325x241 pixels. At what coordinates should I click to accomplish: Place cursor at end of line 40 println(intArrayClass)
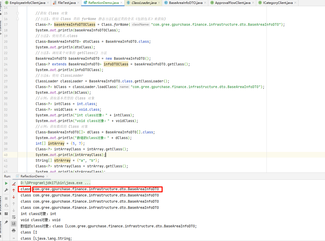106,155
